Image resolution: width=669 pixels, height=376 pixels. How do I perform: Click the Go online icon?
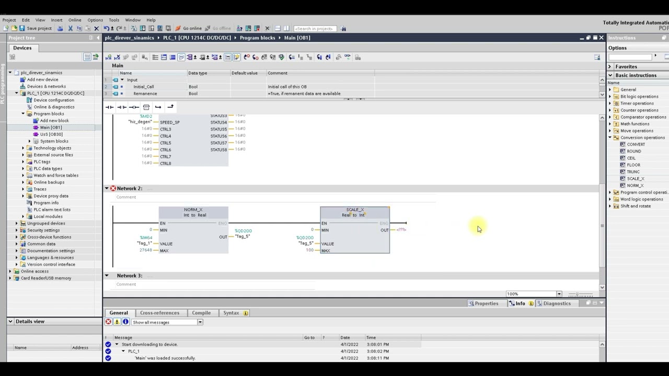click(178, 28)
